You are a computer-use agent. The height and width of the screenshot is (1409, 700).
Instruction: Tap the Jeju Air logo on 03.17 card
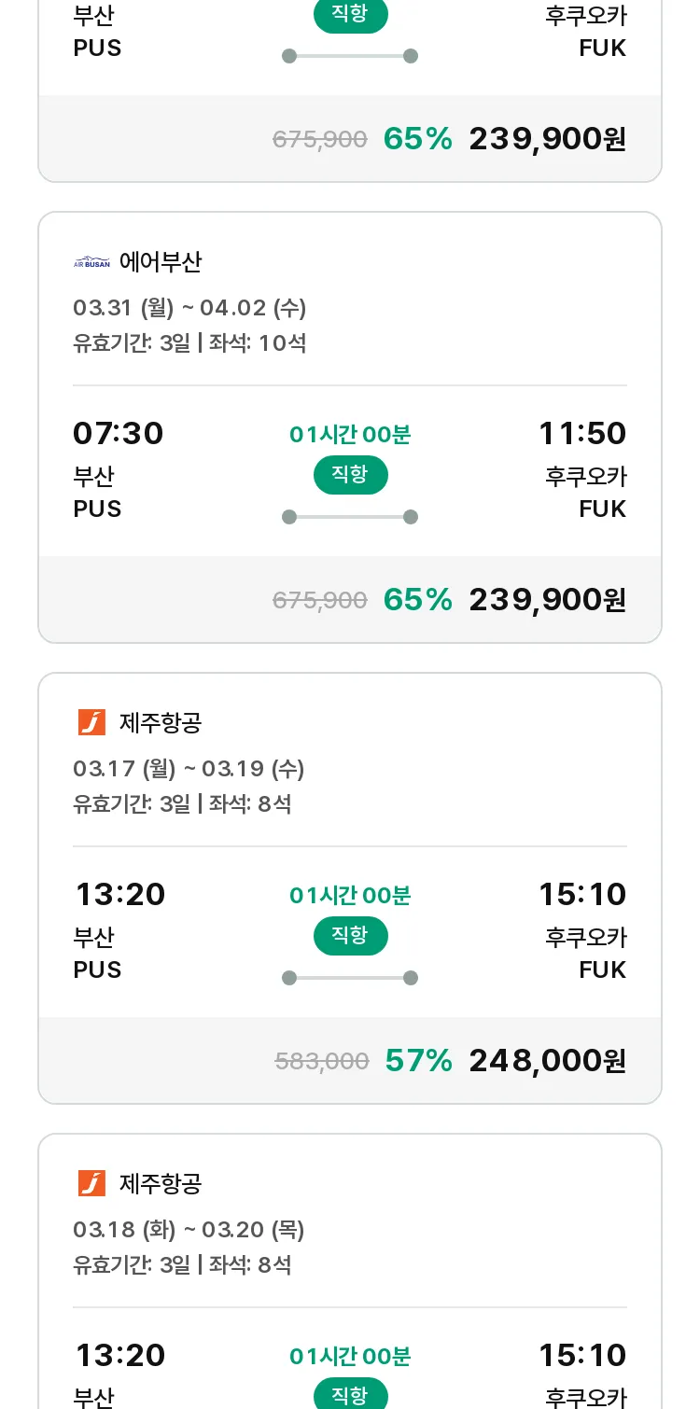tap(91, 722)
